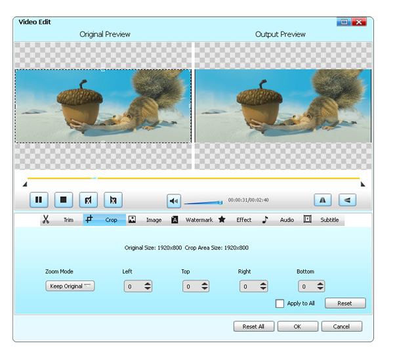Viewport: 395px width, 356px height.
Task: Click the picture icon beside Image
Action: tap(132, 219)
